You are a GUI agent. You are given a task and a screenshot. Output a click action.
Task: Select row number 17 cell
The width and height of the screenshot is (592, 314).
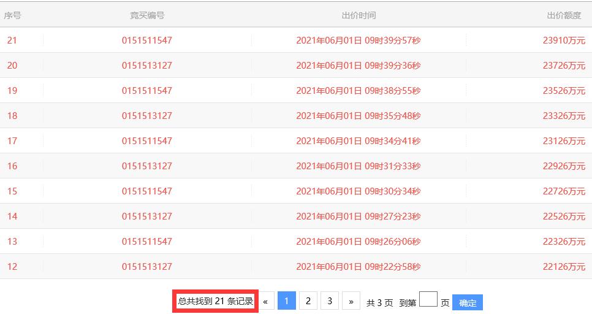point(12,141)
